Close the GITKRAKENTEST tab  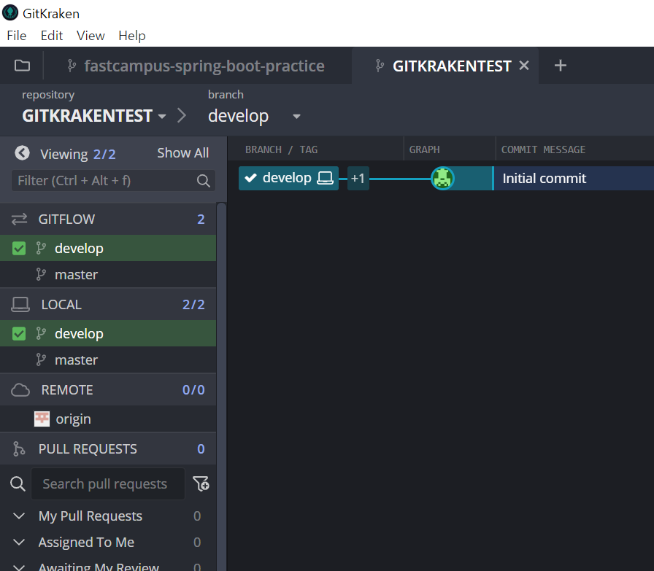click(524, 66)
